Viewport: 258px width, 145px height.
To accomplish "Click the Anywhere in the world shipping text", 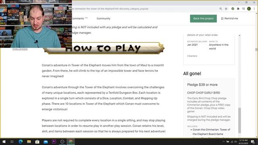I will pyautogui.click(x=218, y=47).
